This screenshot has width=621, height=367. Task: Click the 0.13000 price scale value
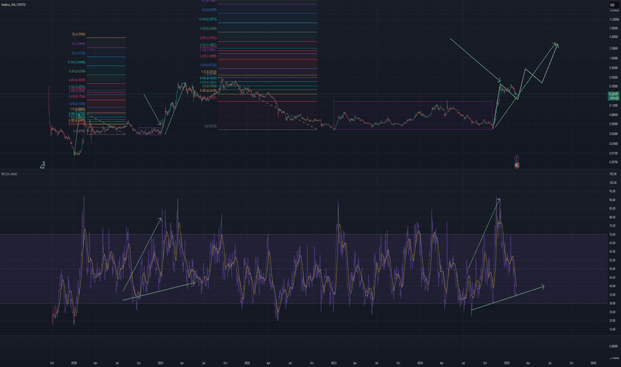tap(614, 105)
